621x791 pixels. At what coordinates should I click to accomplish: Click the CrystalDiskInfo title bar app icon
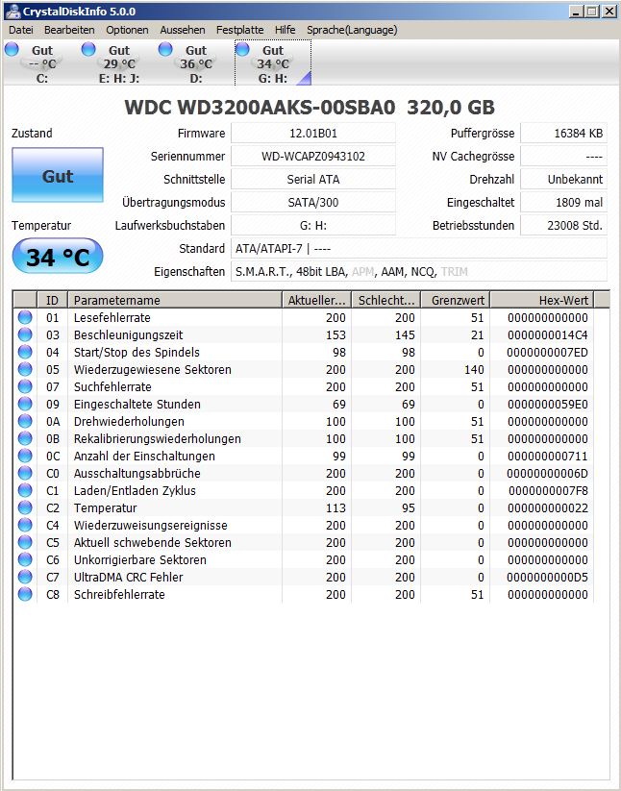tap(12, 12)
